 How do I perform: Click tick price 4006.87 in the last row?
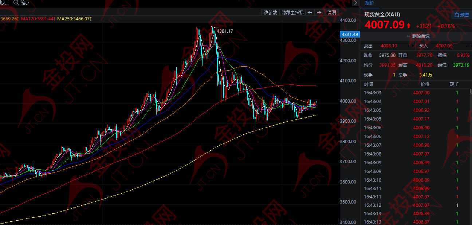421,222
